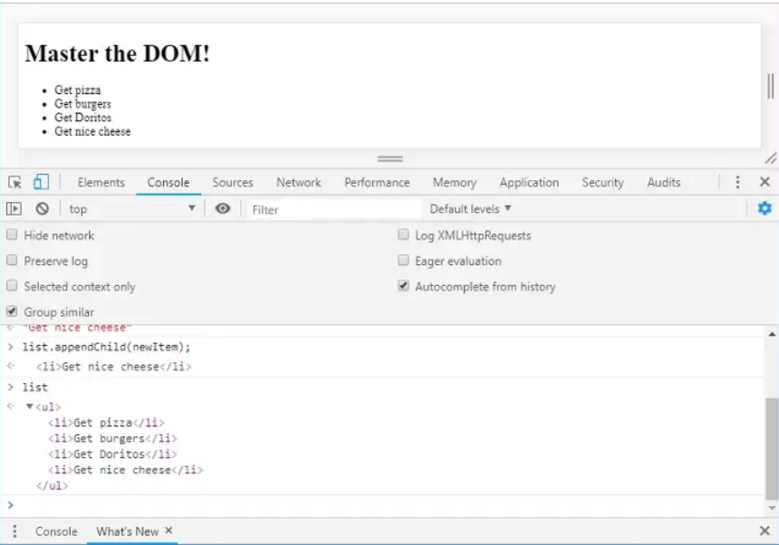Activate the inspect element picker icon

coord(14,182)
